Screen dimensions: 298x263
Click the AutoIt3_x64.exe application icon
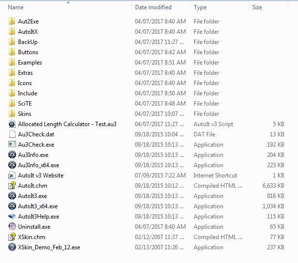pyautogui.click(x=12, y=206)
